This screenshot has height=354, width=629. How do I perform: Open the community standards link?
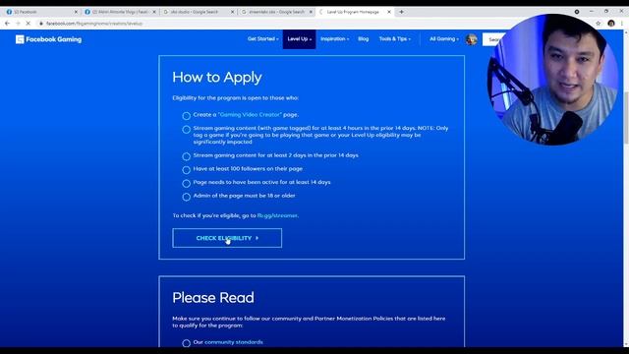click(x=234, y=342)
